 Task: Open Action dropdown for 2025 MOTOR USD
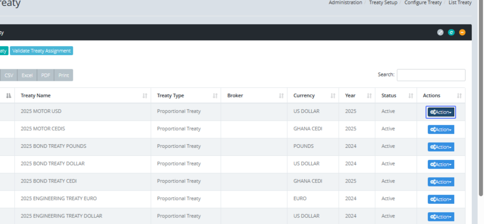click(x=441, y=112)
